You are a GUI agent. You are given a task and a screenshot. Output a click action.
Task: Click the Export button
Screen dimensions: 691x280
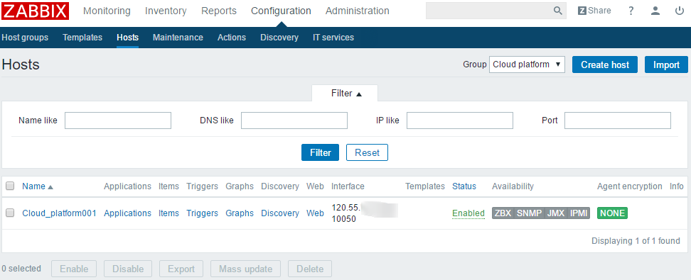click(x=181, y=269)
